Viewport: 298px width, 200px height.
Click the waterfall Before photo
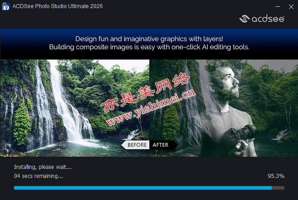click(x=75, y=108)
